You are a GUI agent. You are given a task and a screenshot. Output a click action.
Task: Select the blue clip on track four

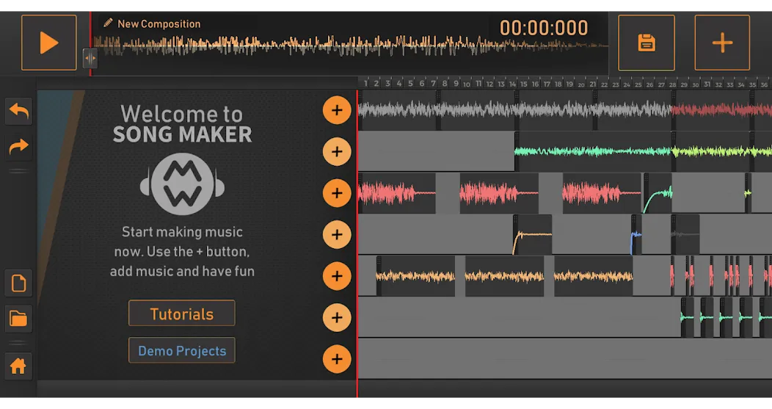[636, 234]
